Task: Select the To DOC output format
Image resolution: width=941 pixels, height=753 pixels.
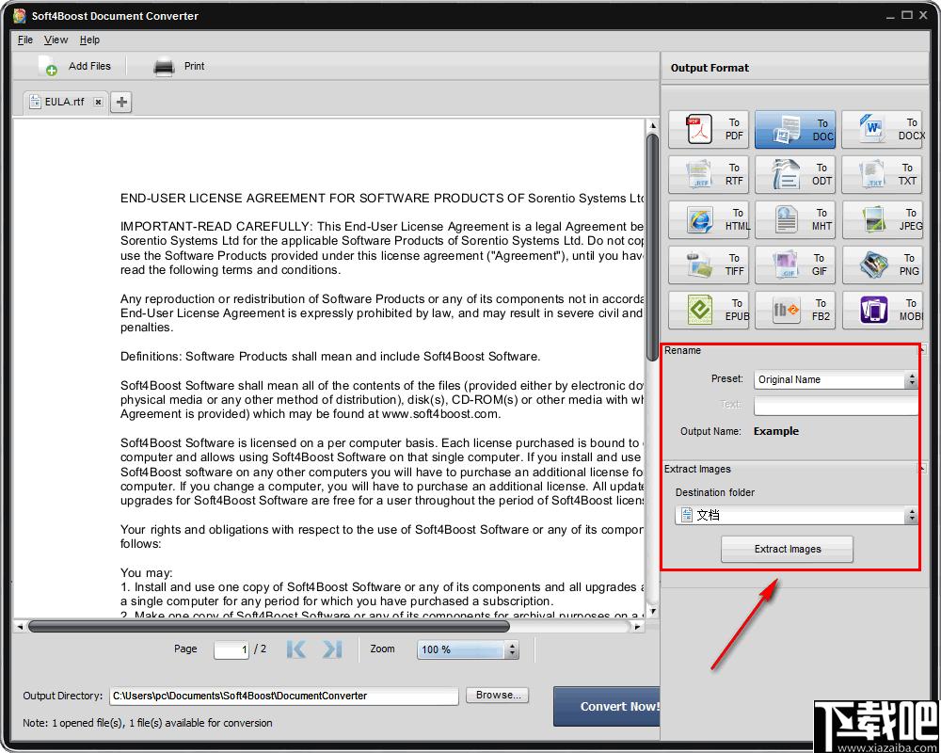Action: click(x=795, y=129)
